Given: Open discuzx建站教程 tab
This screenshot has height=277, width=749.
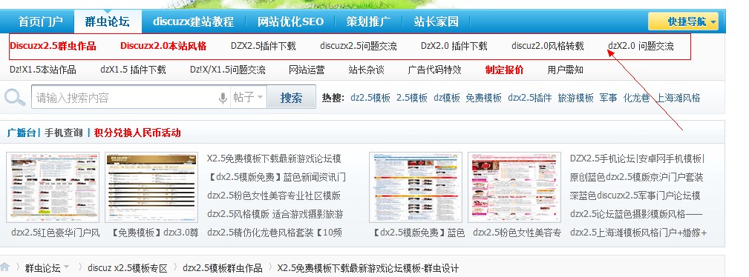Looking at the screenshot, I should (194, 21).
